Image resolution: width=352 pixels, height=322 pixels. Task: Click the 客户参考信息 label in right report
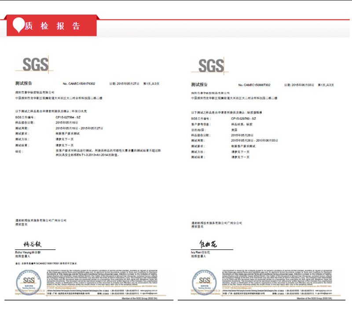point(201,124)
